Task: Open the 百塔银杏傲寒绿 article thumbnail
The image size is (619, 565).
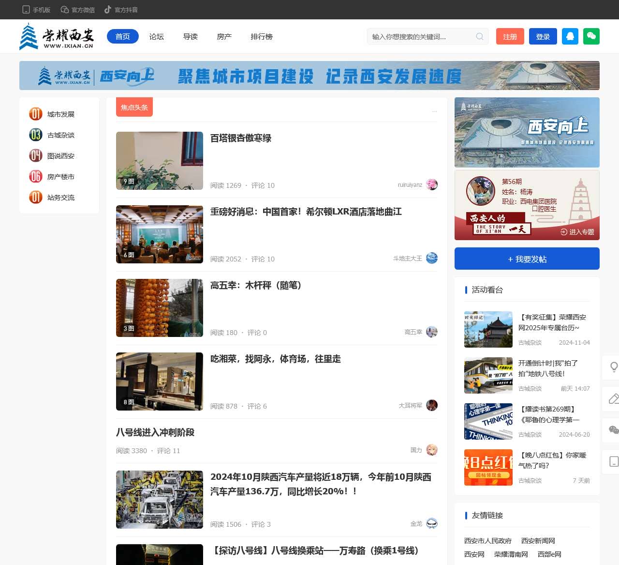Action: tap(159, 161)
